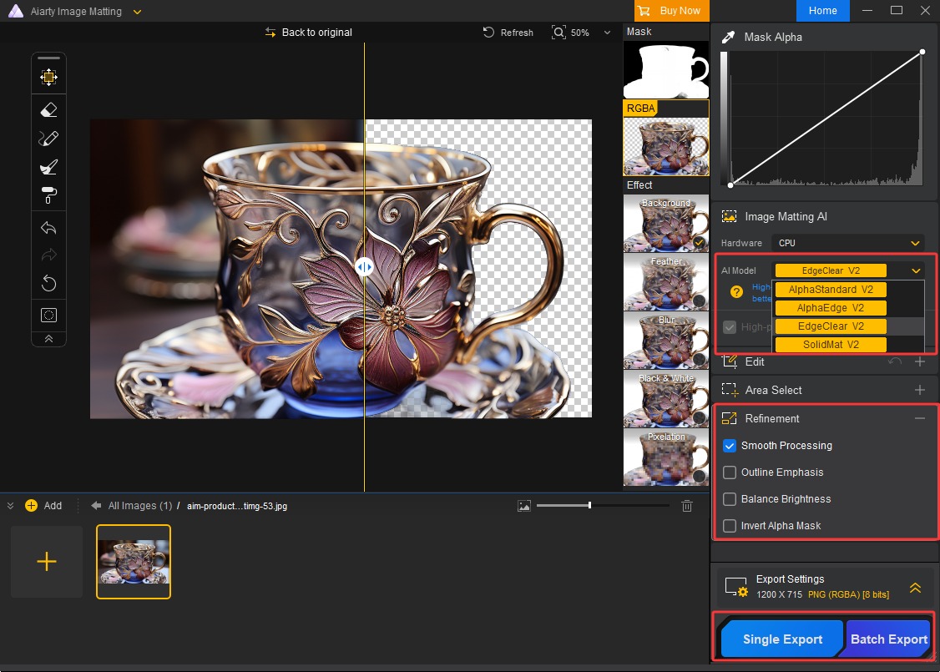The image size is (940, 672).
Task: Open the zoom percentage dropdown arrow
Action: [607, 33]
